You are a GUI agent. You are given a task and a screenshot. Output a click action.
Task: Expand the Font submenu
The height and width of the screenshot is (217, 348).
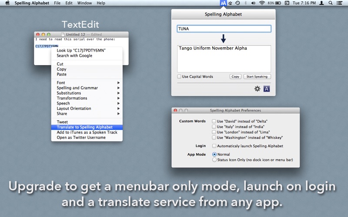click(87, 82)
